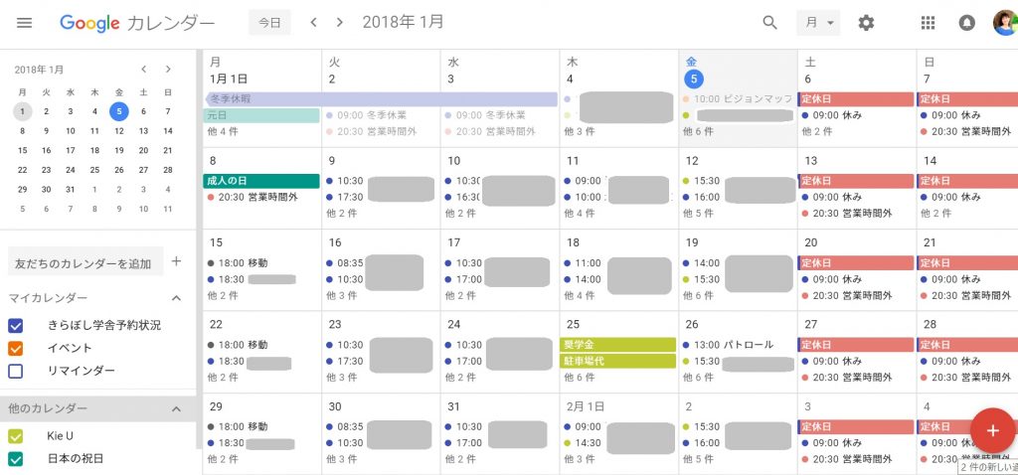The image size is (1018, 475).
Task: Open the Google apps grid
Action: 929,22
